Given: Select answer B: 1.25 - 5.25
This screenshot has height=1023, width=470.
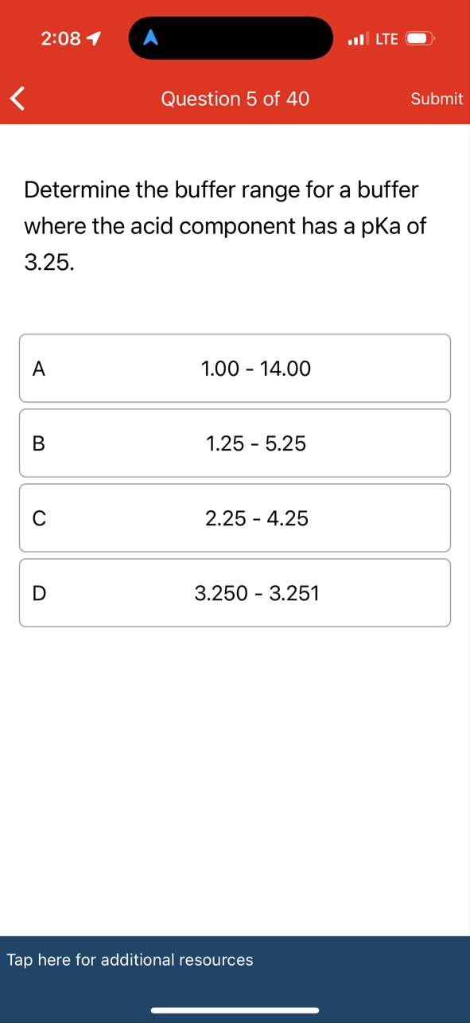Looking at the screenshot, I should (x=235, y=443).
